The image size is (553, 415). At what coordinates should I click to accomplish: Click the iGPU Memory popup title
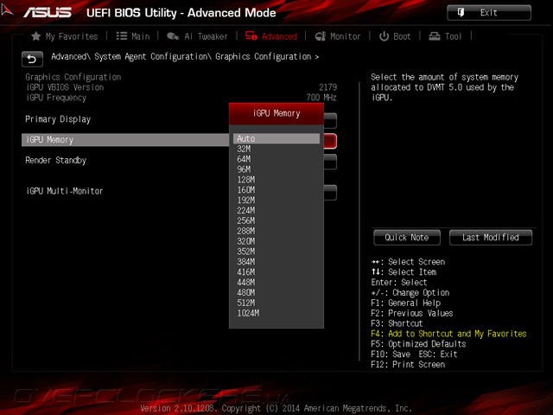coord(276,113)
